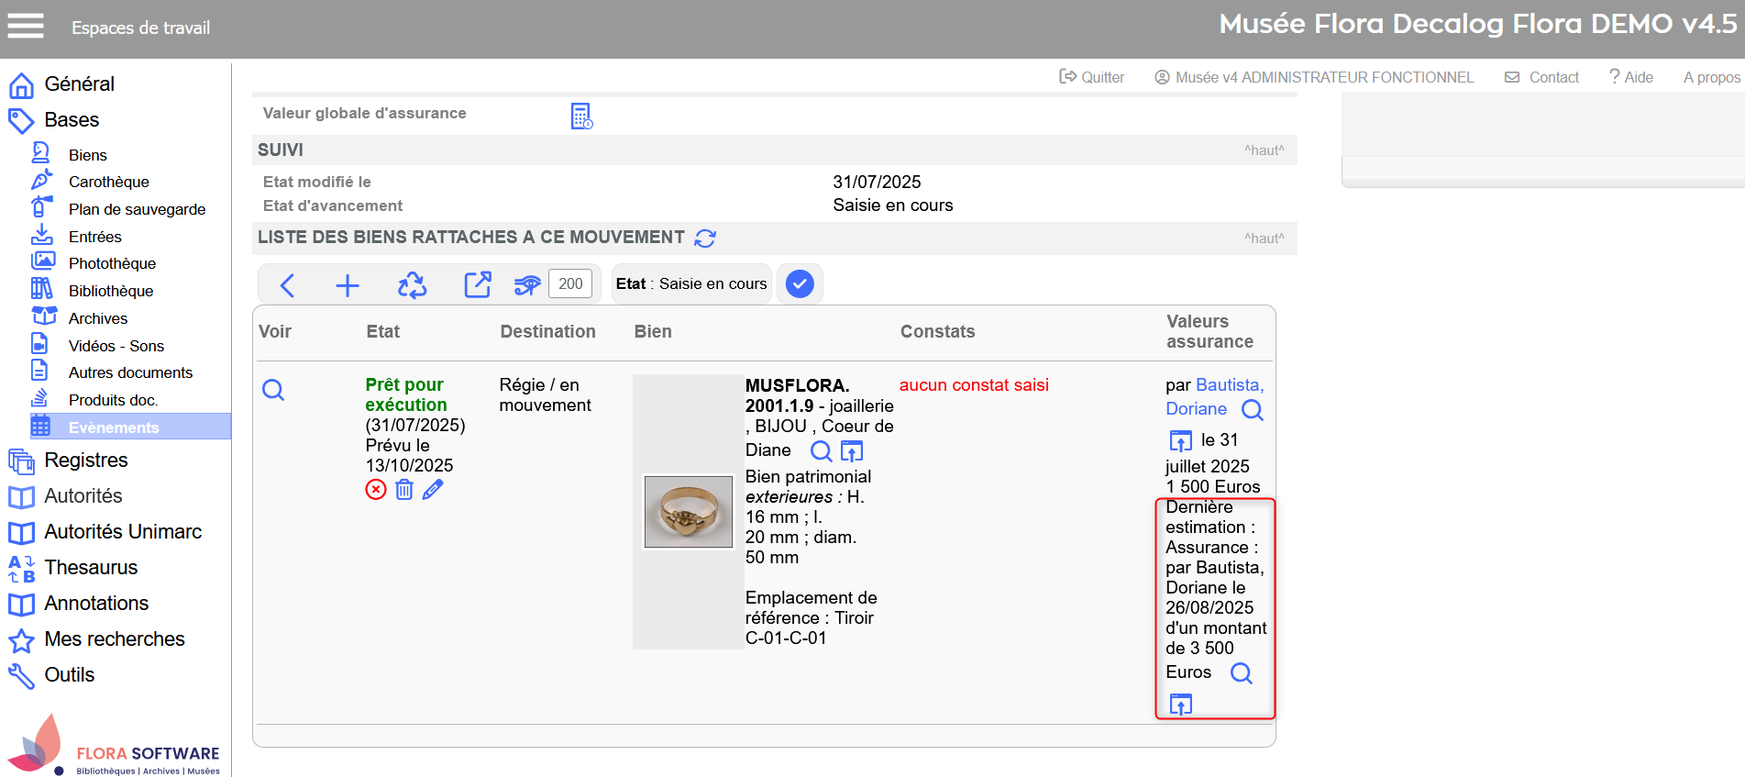
Task: Expand the Registres section
Action: pyautogui.click(x=86, y=461)
